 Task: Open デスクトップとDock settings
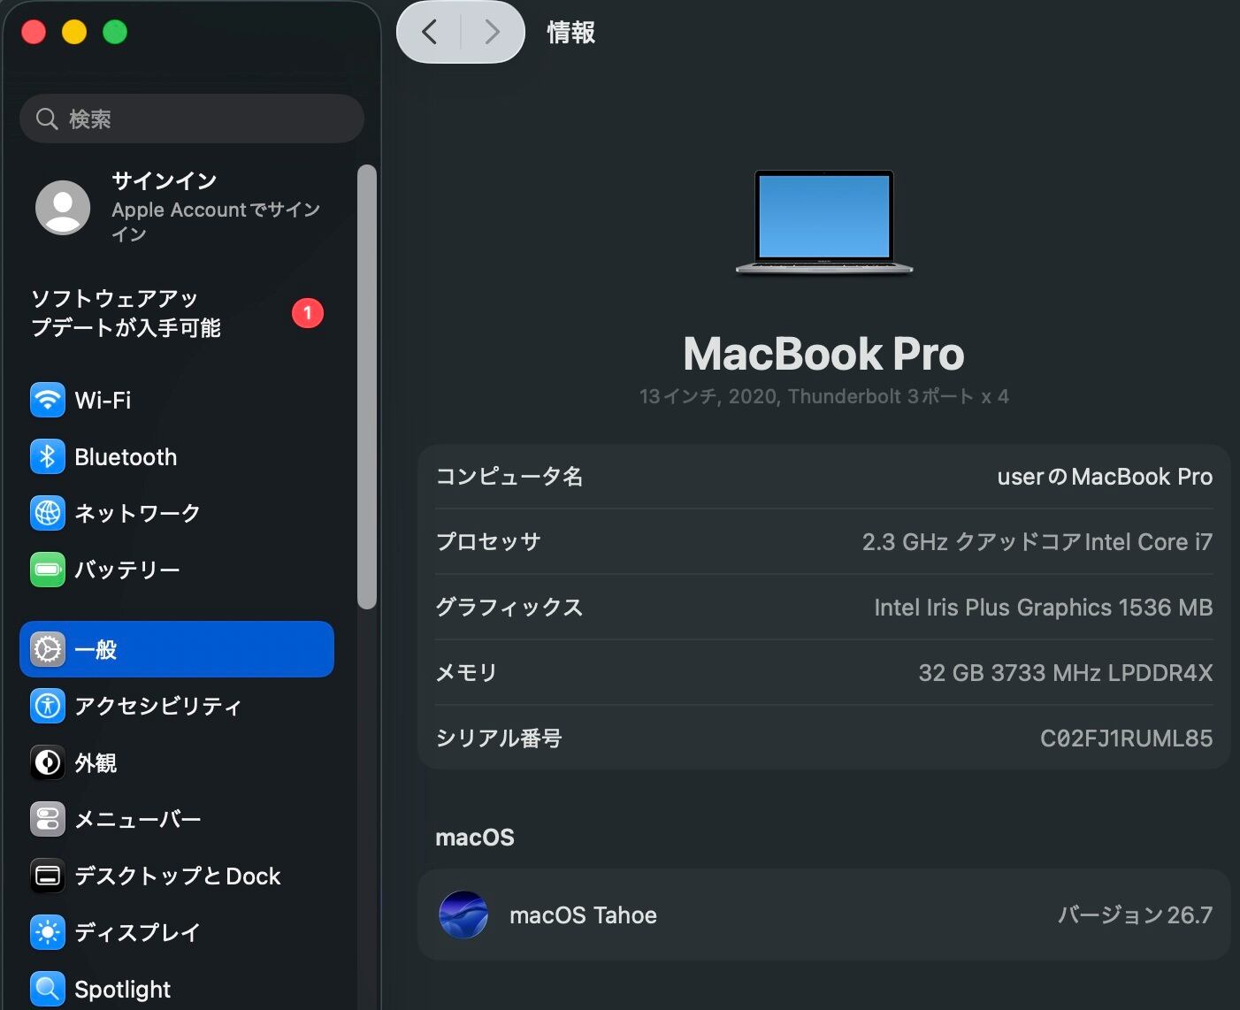click(177, 876)
